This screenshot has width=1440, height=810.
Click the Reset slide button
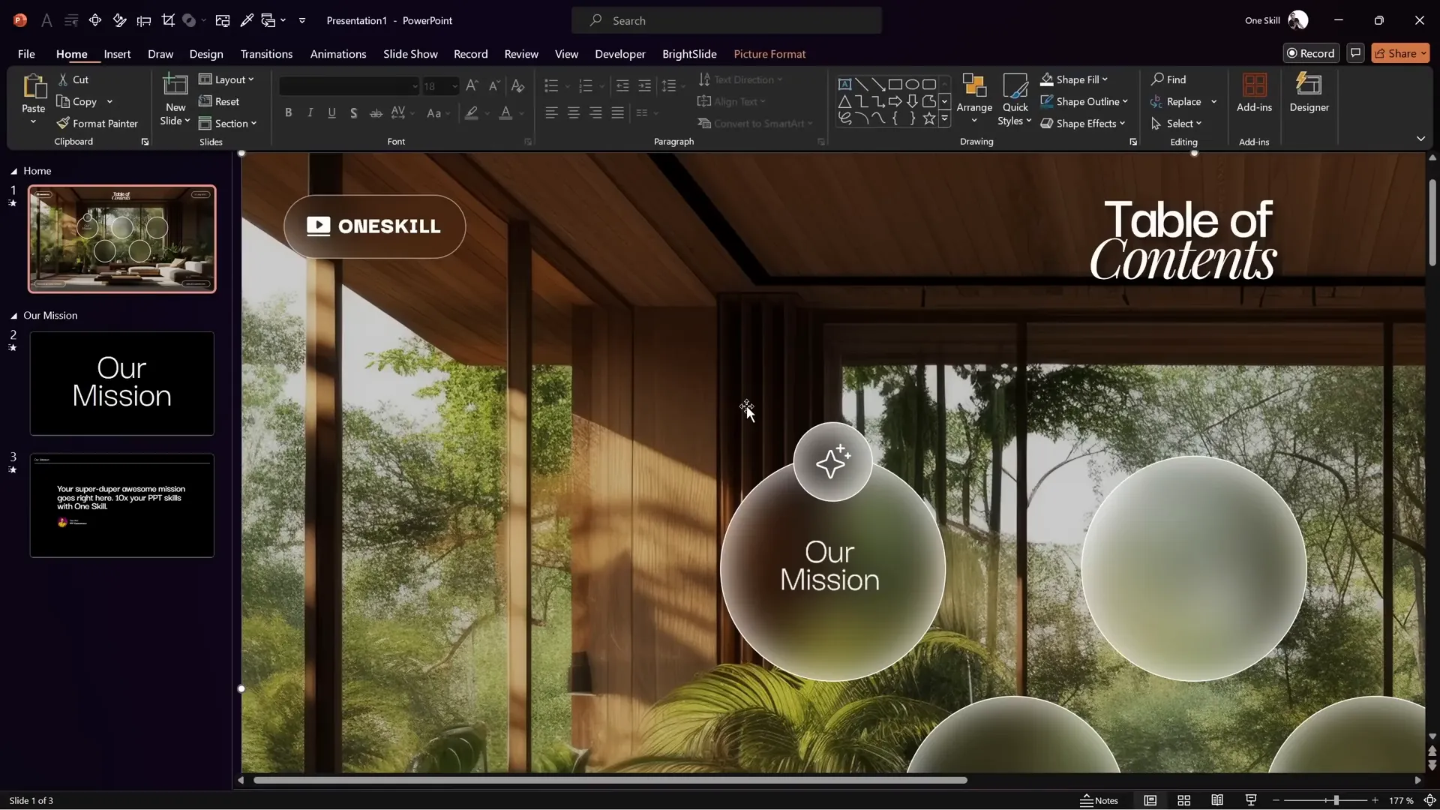[x=219, y=101]
